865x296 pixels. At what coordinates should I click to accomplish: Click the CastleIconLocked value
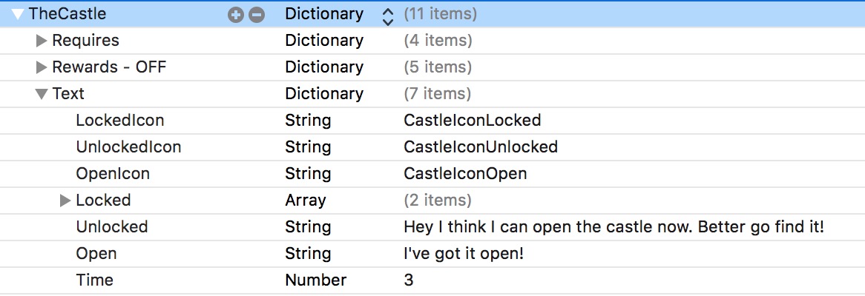(x=472, y=121)
